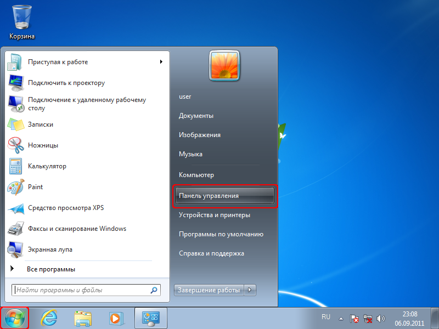Select the Подключение к удаленному рабочему столу label
The width and height of the screenshot is (439, 329).
[x=87, y=104]
